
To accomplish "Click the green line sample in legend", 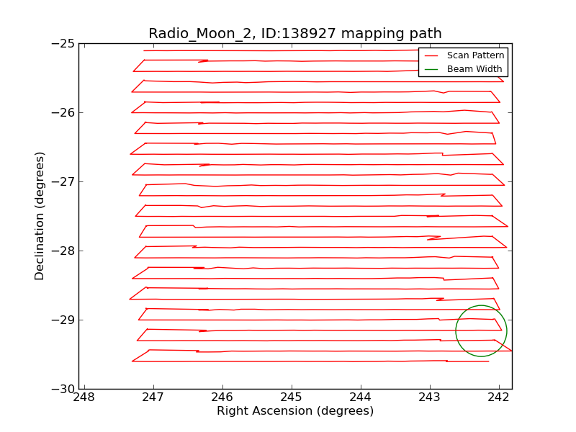I will [431, 69].
